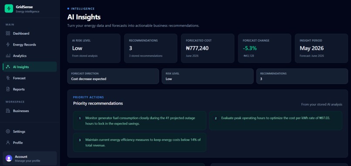Screen dimensions: 351x166
Task: Click 'Forecast: June 2026' caption
Action: (x=312, y=56)
